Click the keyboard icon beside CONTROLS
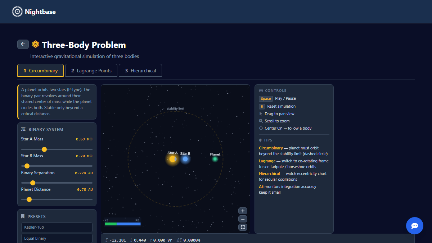Viewport: 432px width, 243px height. 260,90
